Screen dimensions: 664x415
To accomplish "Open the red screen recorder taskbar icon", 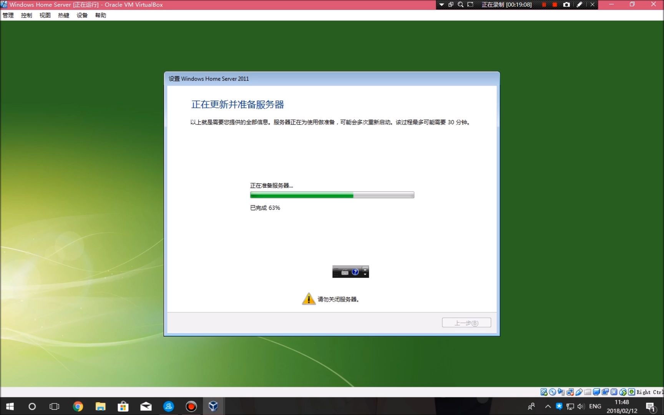I will 191,406.
